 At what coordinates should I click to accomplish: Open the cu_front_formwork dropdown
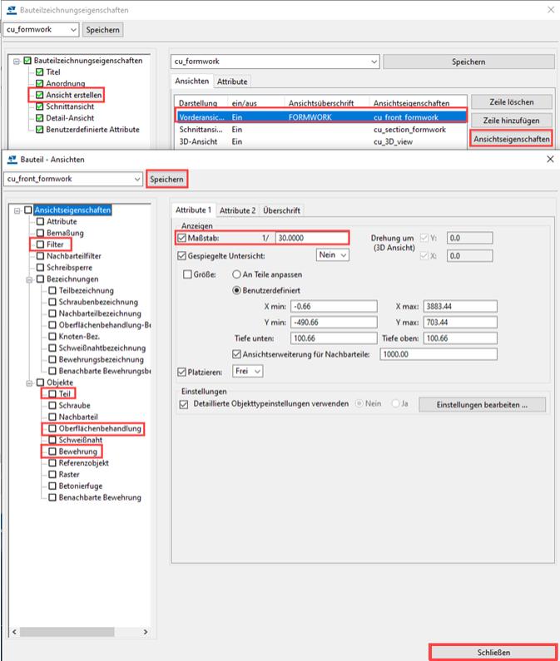pos(136,179)
